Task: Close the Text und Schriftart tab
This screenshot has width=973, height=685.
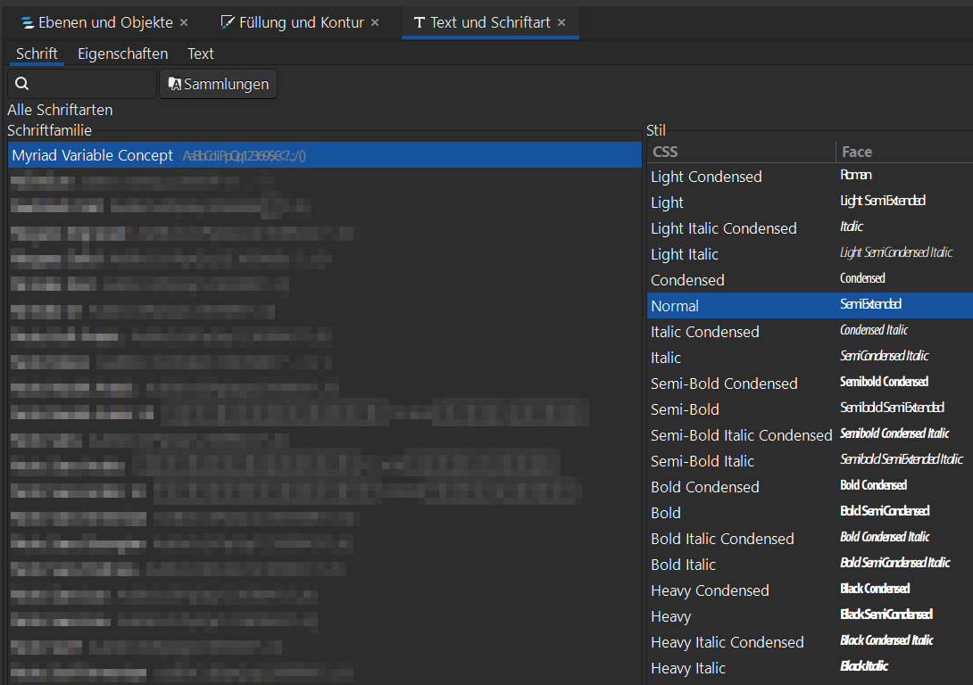Action: pos(561,22)
